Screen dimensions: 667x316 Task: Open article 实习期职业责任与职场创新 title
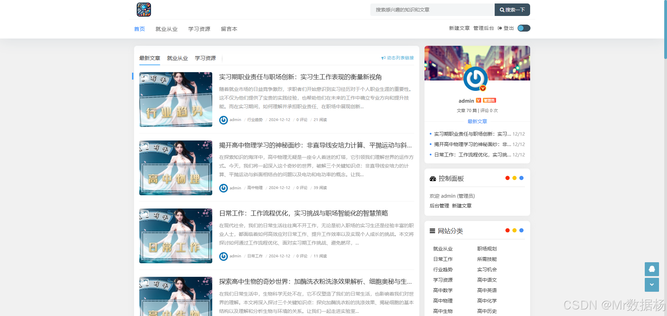(300, 77)
